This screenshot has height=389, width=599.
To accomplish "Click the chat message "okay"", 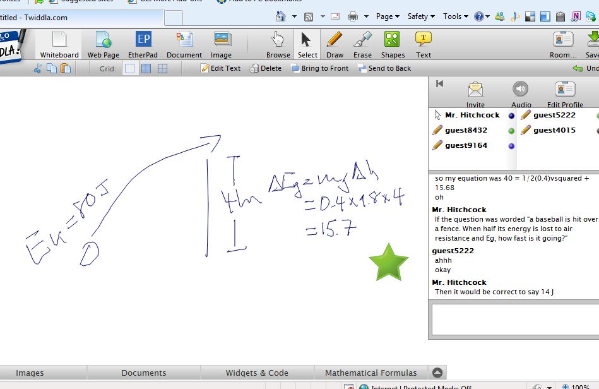I will pos(442,270).
